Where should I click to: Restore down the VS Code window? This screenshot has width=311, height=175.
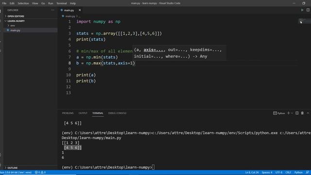point(304,3)
